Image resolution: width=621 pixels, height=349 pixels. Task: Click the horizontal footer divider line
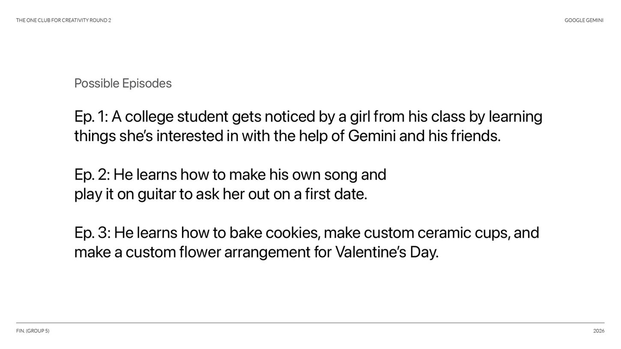pos(310,323)
